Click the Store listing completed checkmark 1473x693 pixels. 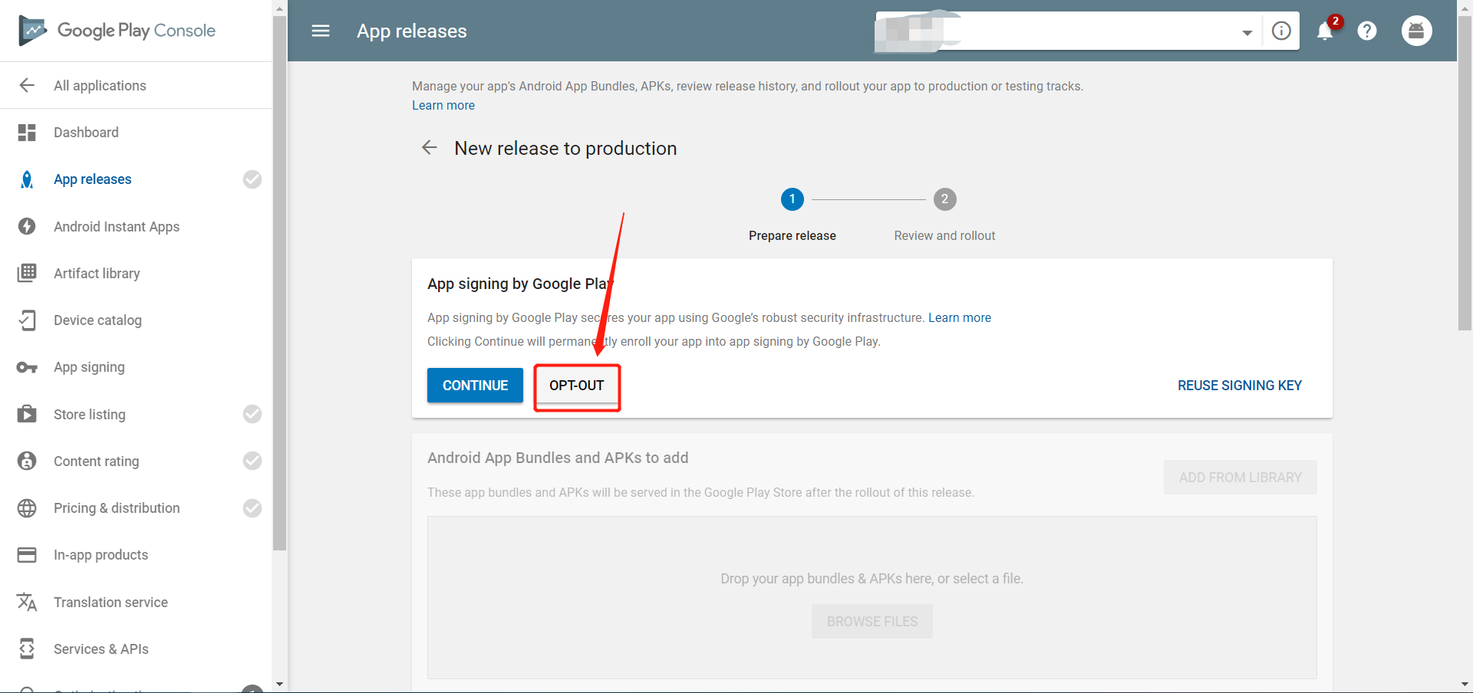tap(252, 414)
